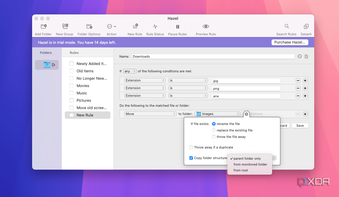
Task: Select the Movies rule name
Action: pos(83,86)
